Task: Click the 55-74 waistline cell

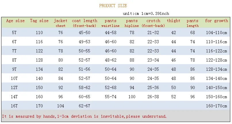Action: click(110, 97)
